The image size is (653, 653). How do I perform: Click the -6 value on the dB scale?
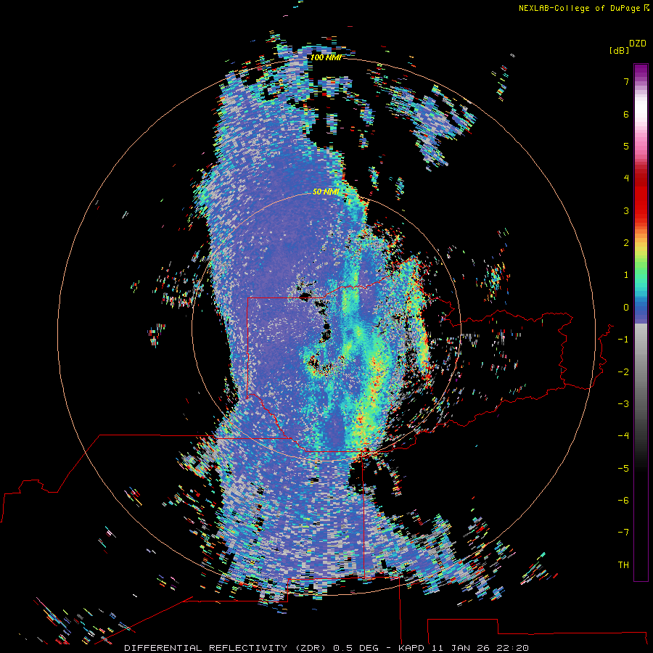tap(623, 501)
